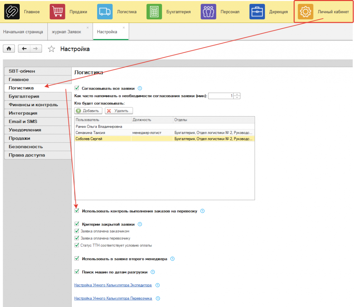Switch to Начальная страница tab

pos(23,32)
